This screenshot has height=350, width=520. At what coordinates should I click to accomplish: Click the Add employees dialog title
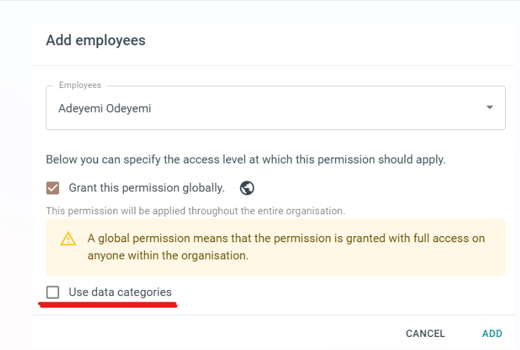click(96, 40)
